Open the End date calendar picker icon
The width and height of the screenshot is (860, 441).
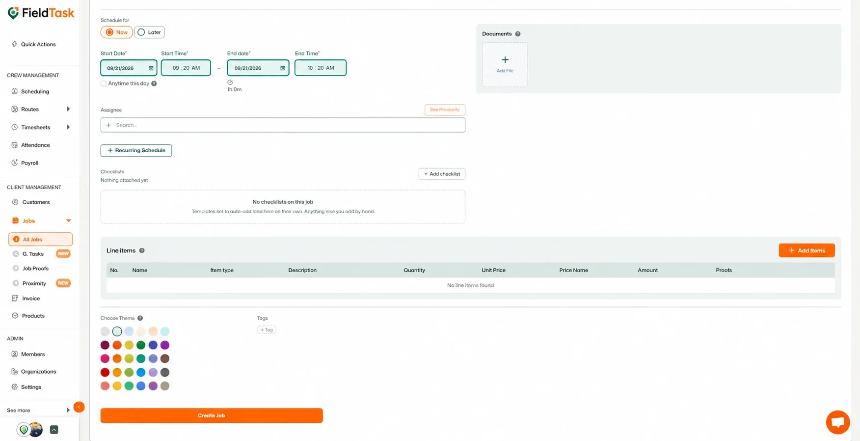[283, 68]
